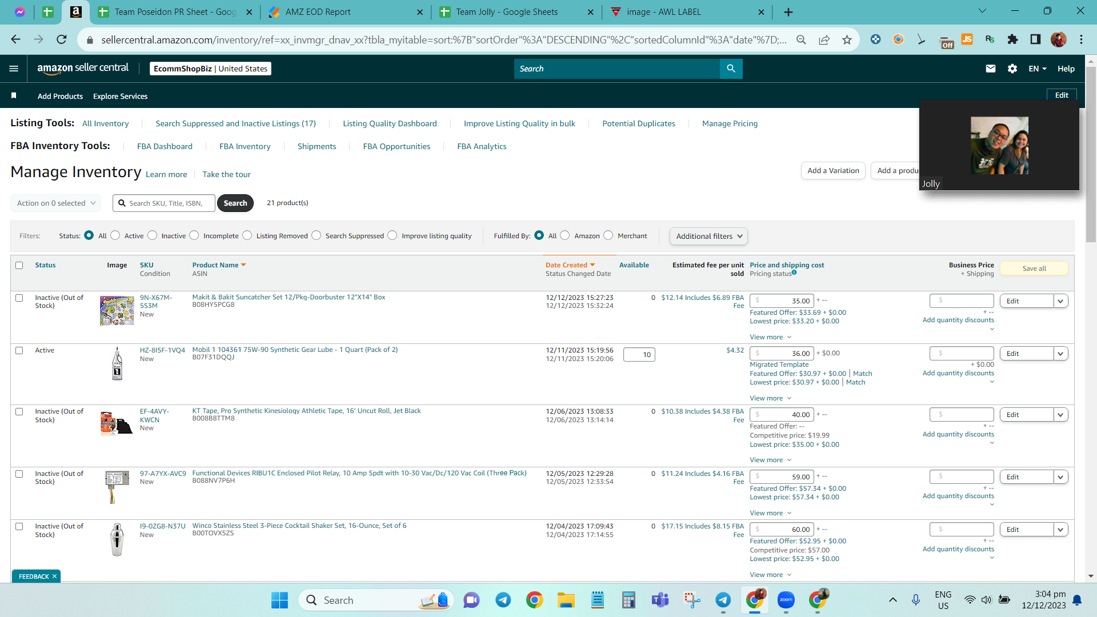Open the EN language dropdown
The height and width of the screenshot is (617, 1097).
point(1038,69)
